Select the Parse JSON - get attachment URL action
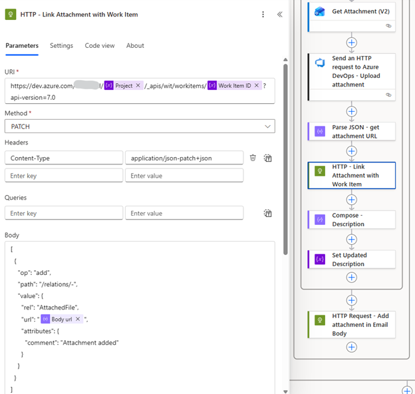415x394 pixels. (x=351, y=131)
